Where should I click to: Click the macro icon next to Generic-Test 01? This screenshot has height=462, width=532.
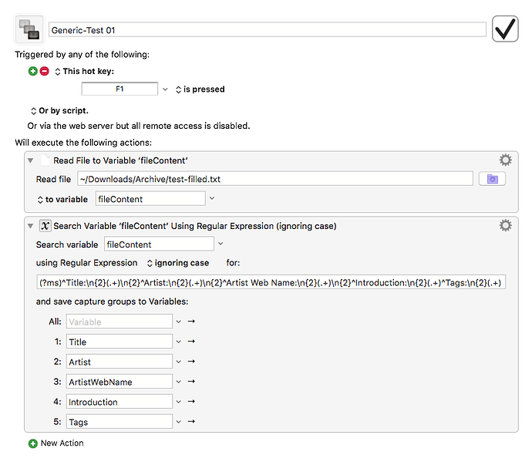coord(29,29)
